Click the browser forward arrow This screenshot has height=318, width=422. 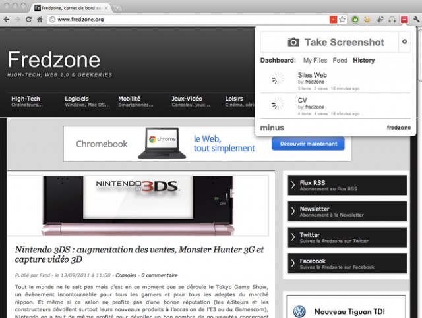(18, 20)
